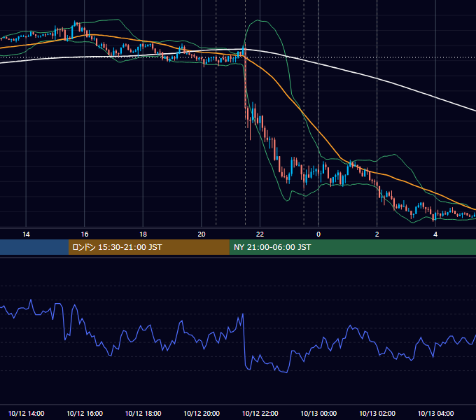Click the ロンドン 15:30-21:00 JST session bar
476x420 pixels.
[148, 247]
